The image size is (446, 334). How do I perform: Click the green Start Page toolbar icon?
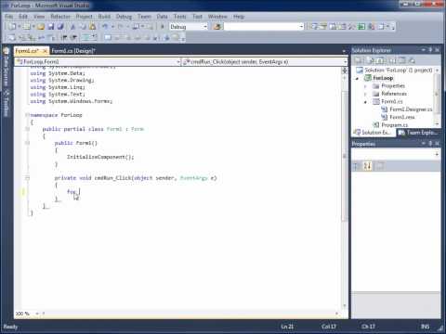pyautogui.click(x=361, y=27)
